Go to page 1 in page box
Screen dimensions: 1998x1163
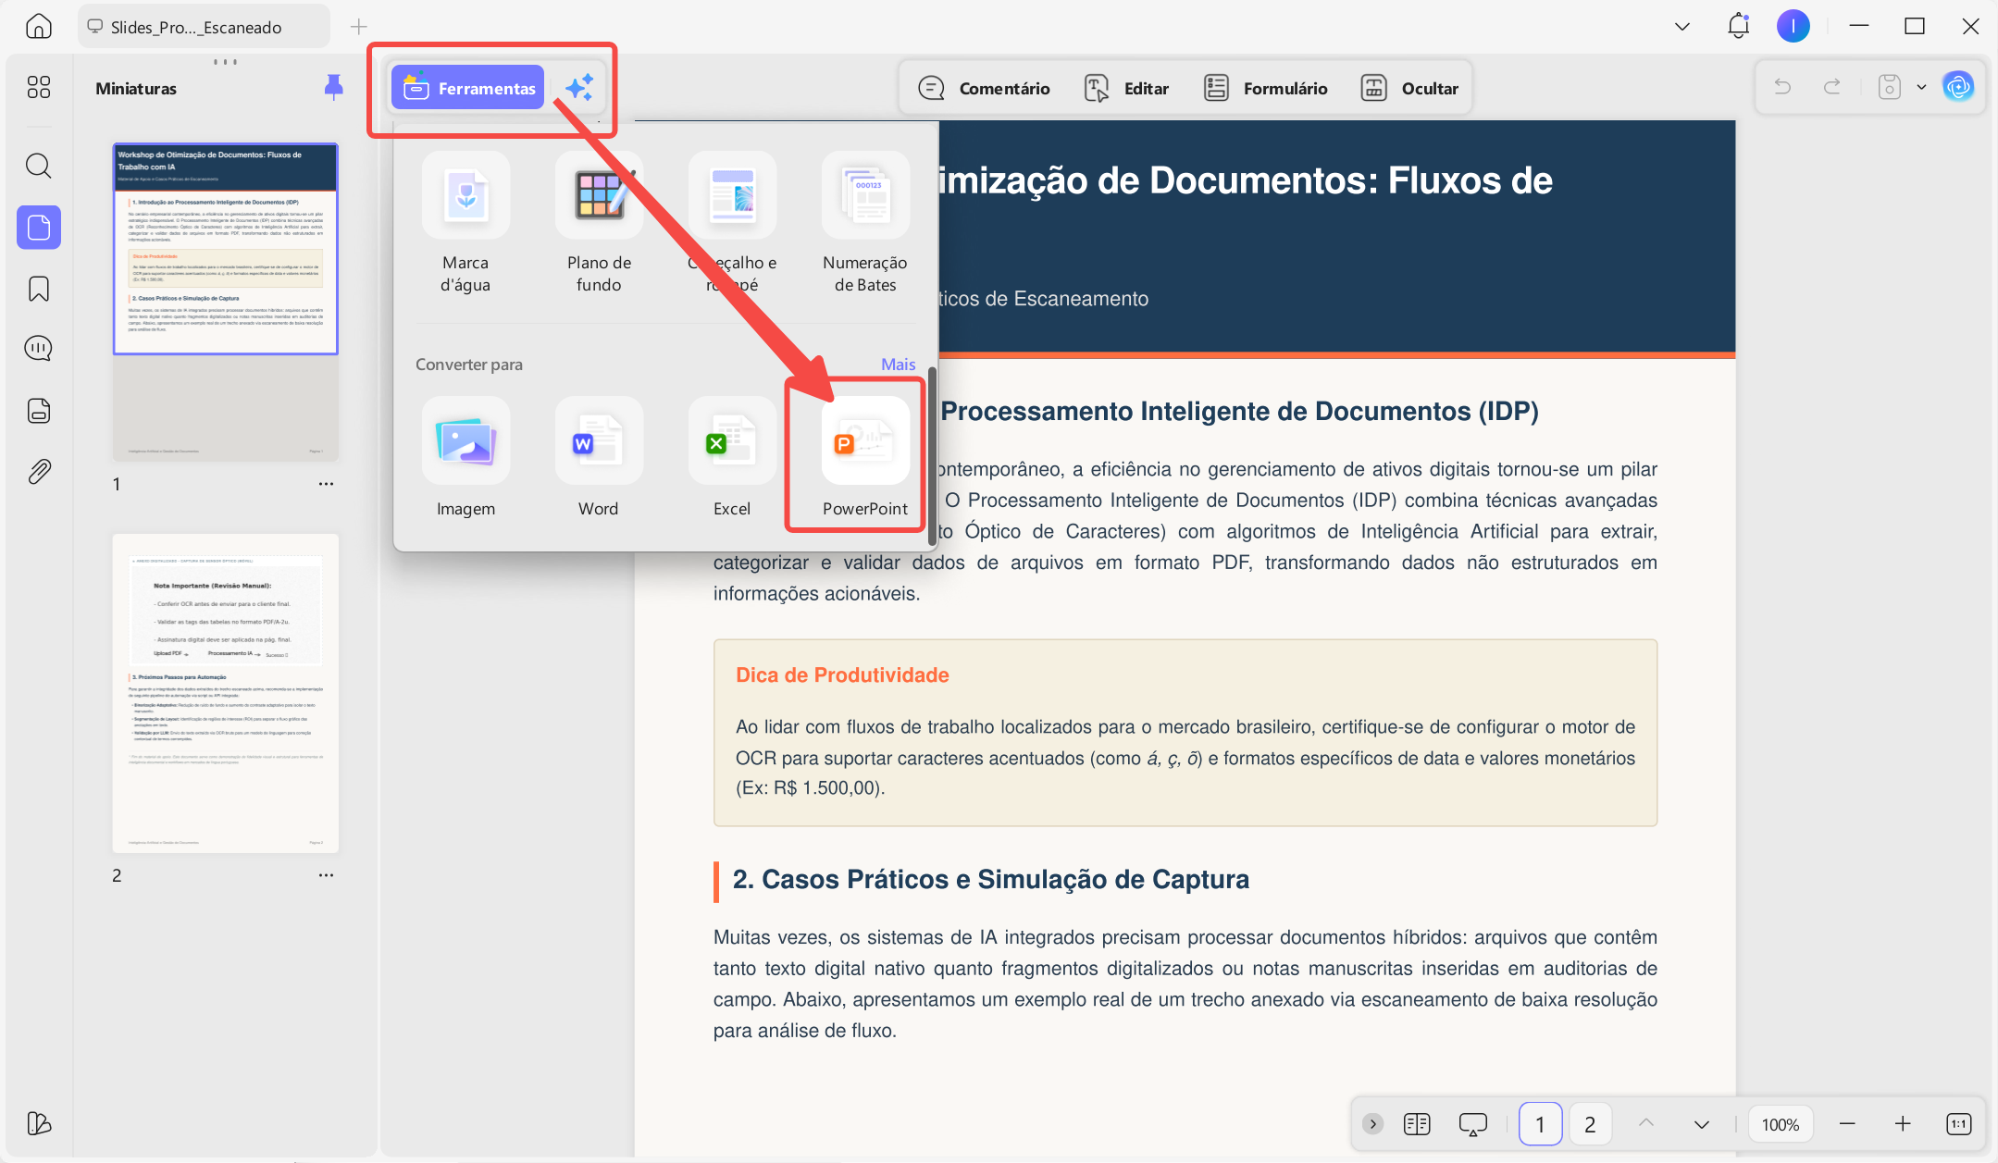1540,1124
